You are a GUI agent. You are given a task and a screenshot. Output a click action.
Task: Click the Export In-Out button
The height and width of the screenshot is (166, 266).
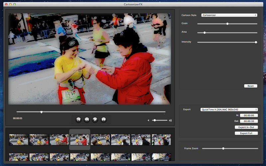[x=246, y=127]
